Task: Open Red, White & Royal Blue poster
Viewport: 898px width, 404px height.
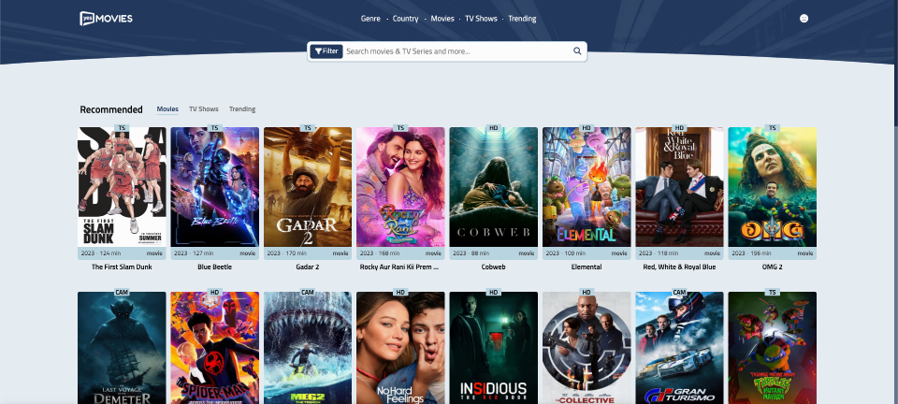Action: pos(679,187)
